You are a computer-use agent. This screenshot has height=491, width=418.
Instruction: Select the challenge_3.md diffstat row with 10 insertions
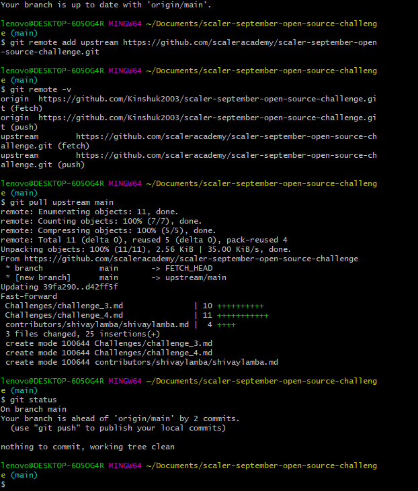click(134, 306)
